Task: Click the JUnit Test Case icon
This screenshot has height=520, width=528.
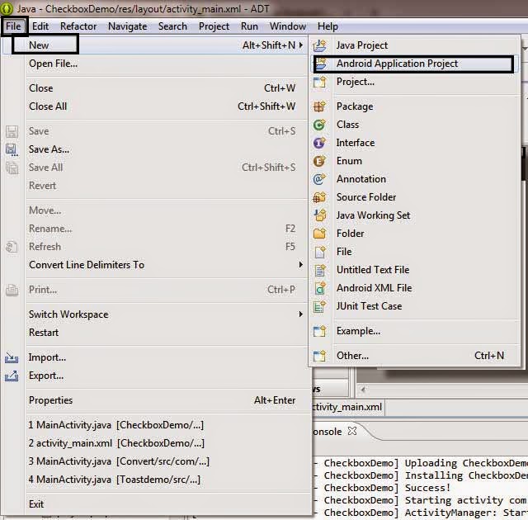Action: tap(319, 306)
